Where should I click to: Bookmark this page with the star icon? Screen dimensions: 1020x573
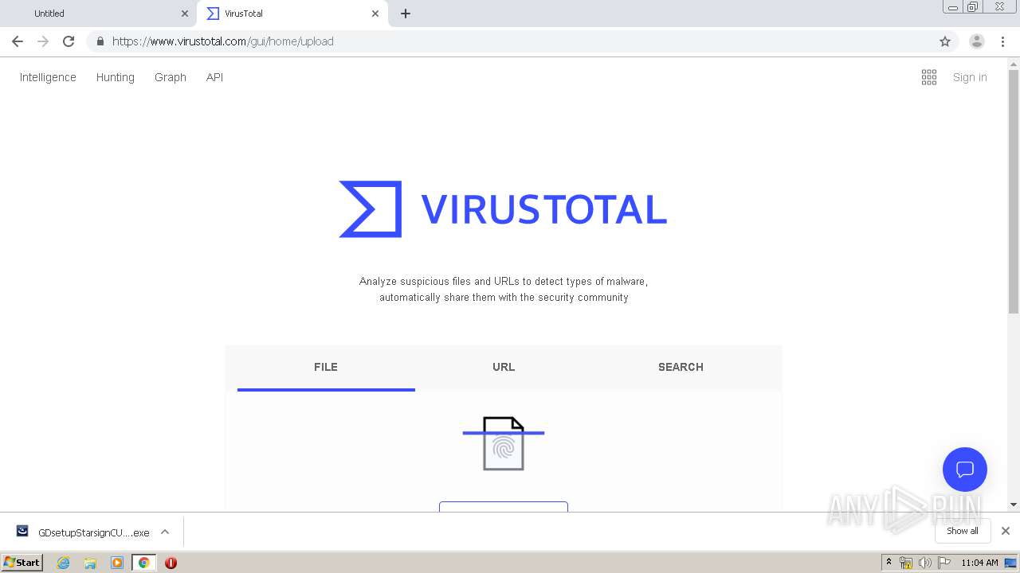tap(945, 41)
